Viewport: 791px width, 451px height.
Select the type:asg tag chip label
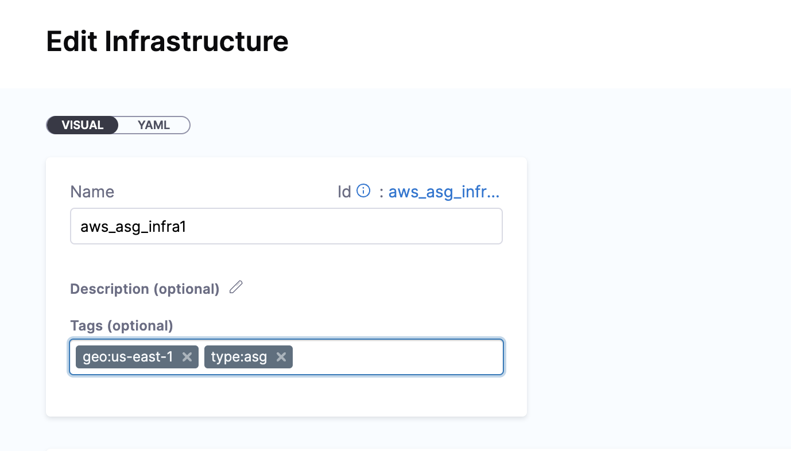(x=239, y=357)
